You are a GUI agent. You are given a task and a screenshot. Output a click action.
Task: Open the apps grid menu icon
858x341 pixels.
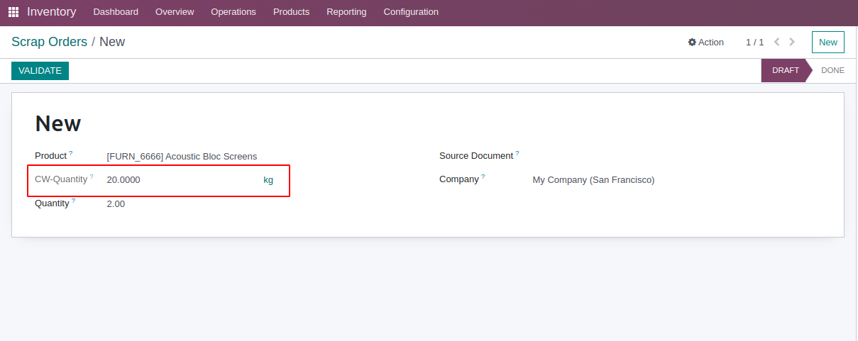(x=13, y=12)
